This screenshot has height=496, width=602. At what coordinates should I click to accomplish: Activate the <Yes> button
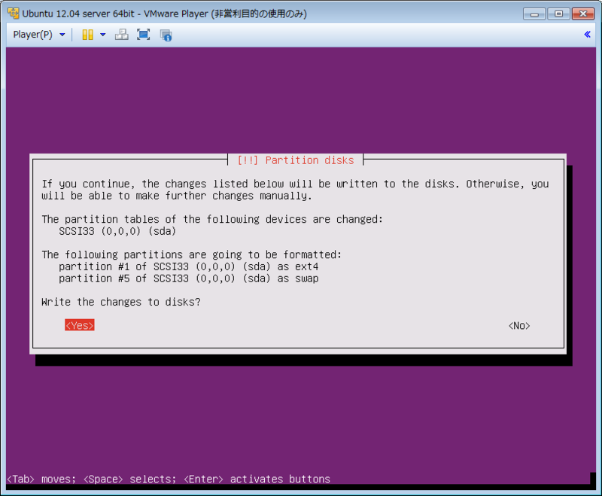pos(80,325)
